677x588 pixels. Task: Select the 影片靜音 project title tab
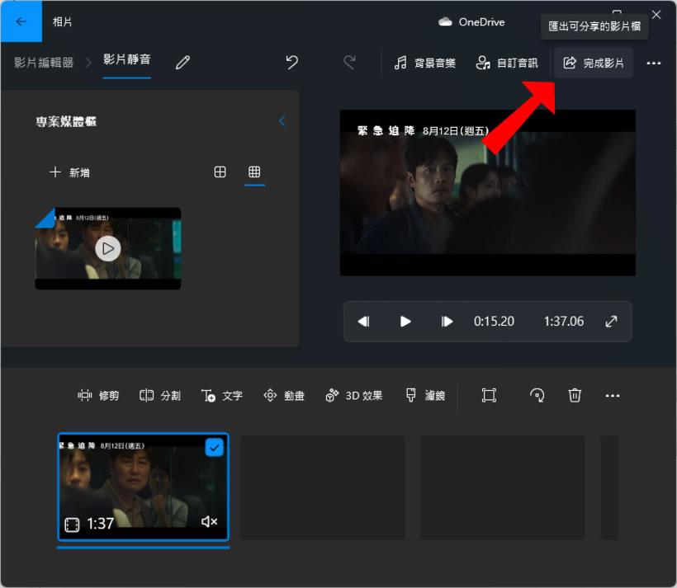click(127, 60)
